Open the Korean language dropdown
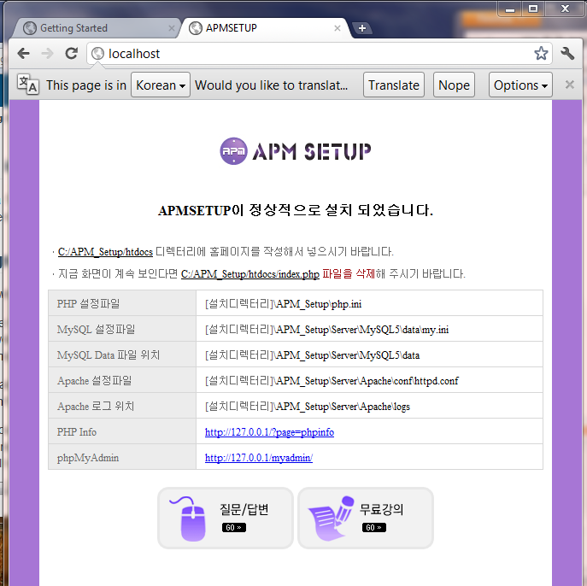 [161, 85]
